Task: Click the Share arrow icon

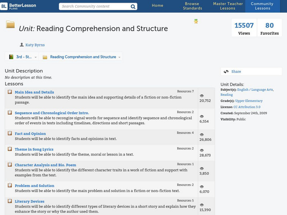Action: pos(226,72)
